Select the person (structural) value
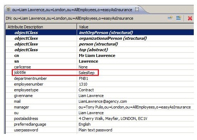The height and width of the screenshot is (140, 197). (98, 44)
